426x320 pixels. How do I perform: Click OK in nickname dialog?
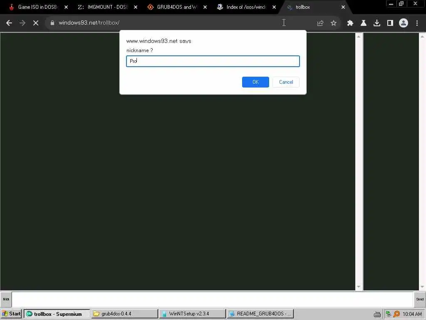(255, 82)
